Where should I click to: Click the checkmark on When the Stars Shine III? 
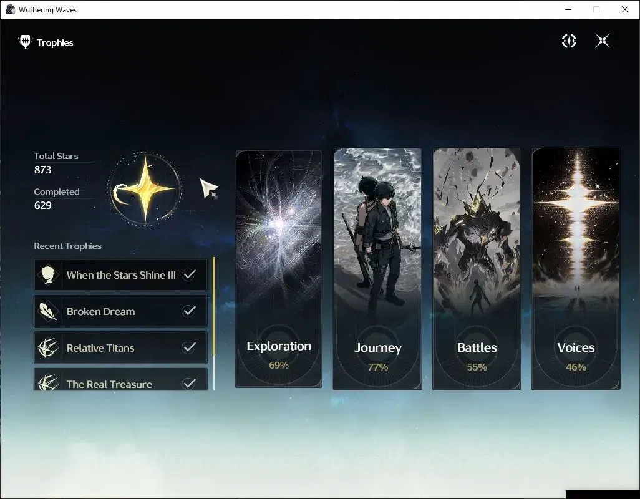(188, 274)
